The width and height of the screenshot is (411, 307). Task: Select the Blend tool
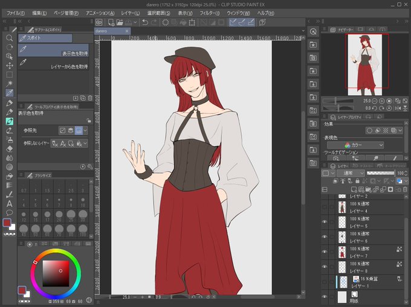point(10,158)
